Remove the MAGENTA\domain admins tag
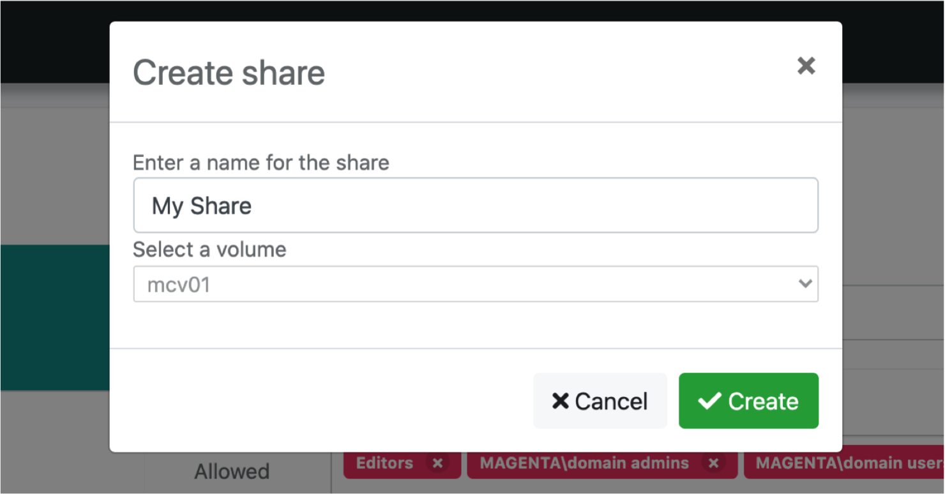The width and height of the screenshot is (945, 494). (x=714, y=463)
